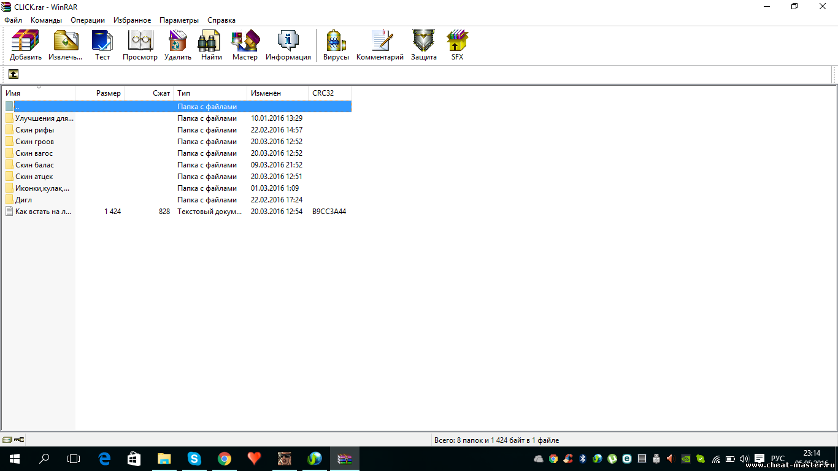Open the Параметры menu
The height and width of the screenshot is (471, 838).
(x=179, y=20)
